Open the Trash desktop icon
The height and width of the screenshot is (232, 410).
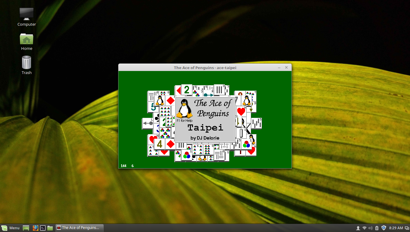(27, 65)
